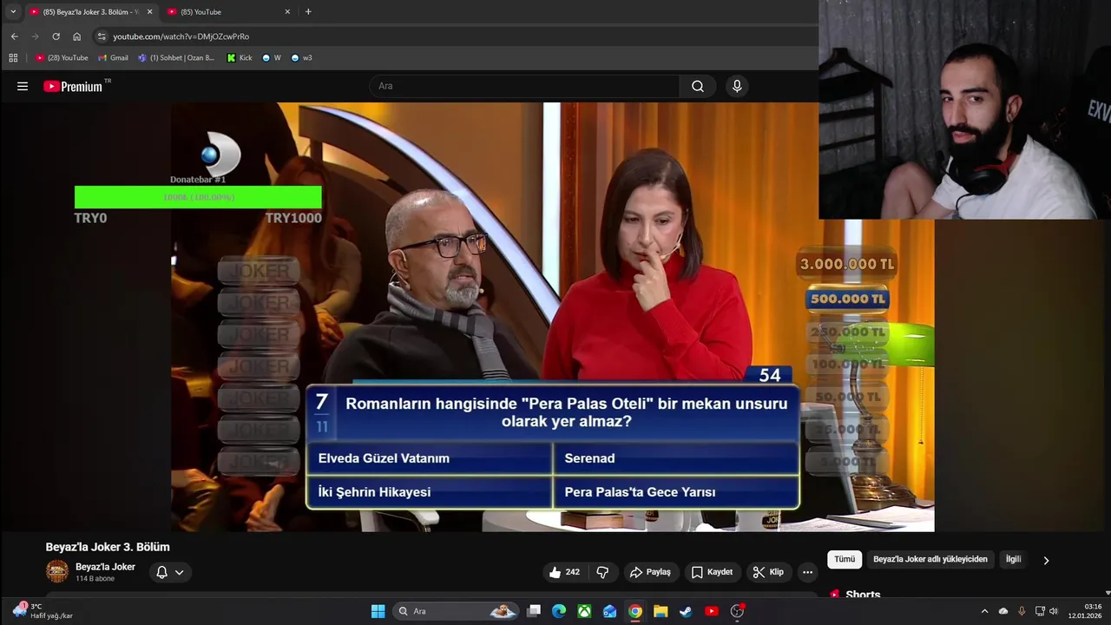Select the Beyaz'la Joker adlı yükleyiciden chip

[930, 560]
